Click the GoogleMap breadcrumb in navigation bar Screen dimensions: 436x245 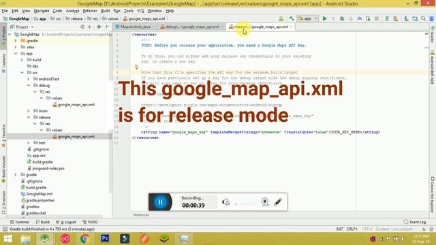[16, 18]
